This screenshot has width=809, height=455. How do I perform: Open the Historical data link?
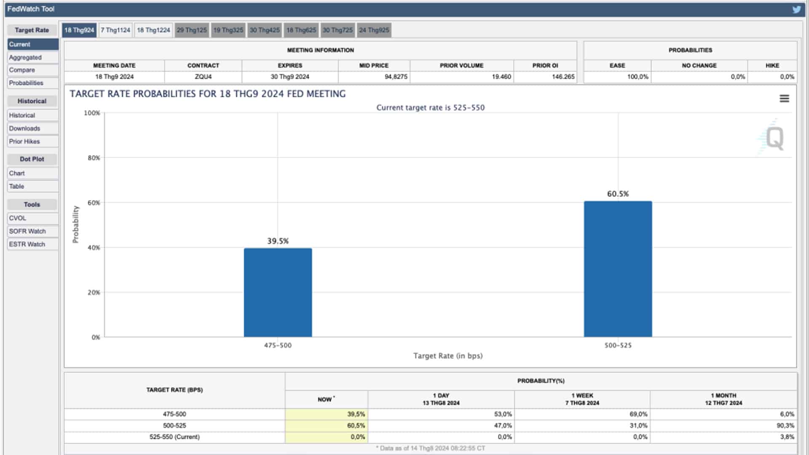(x=33, y=115)
